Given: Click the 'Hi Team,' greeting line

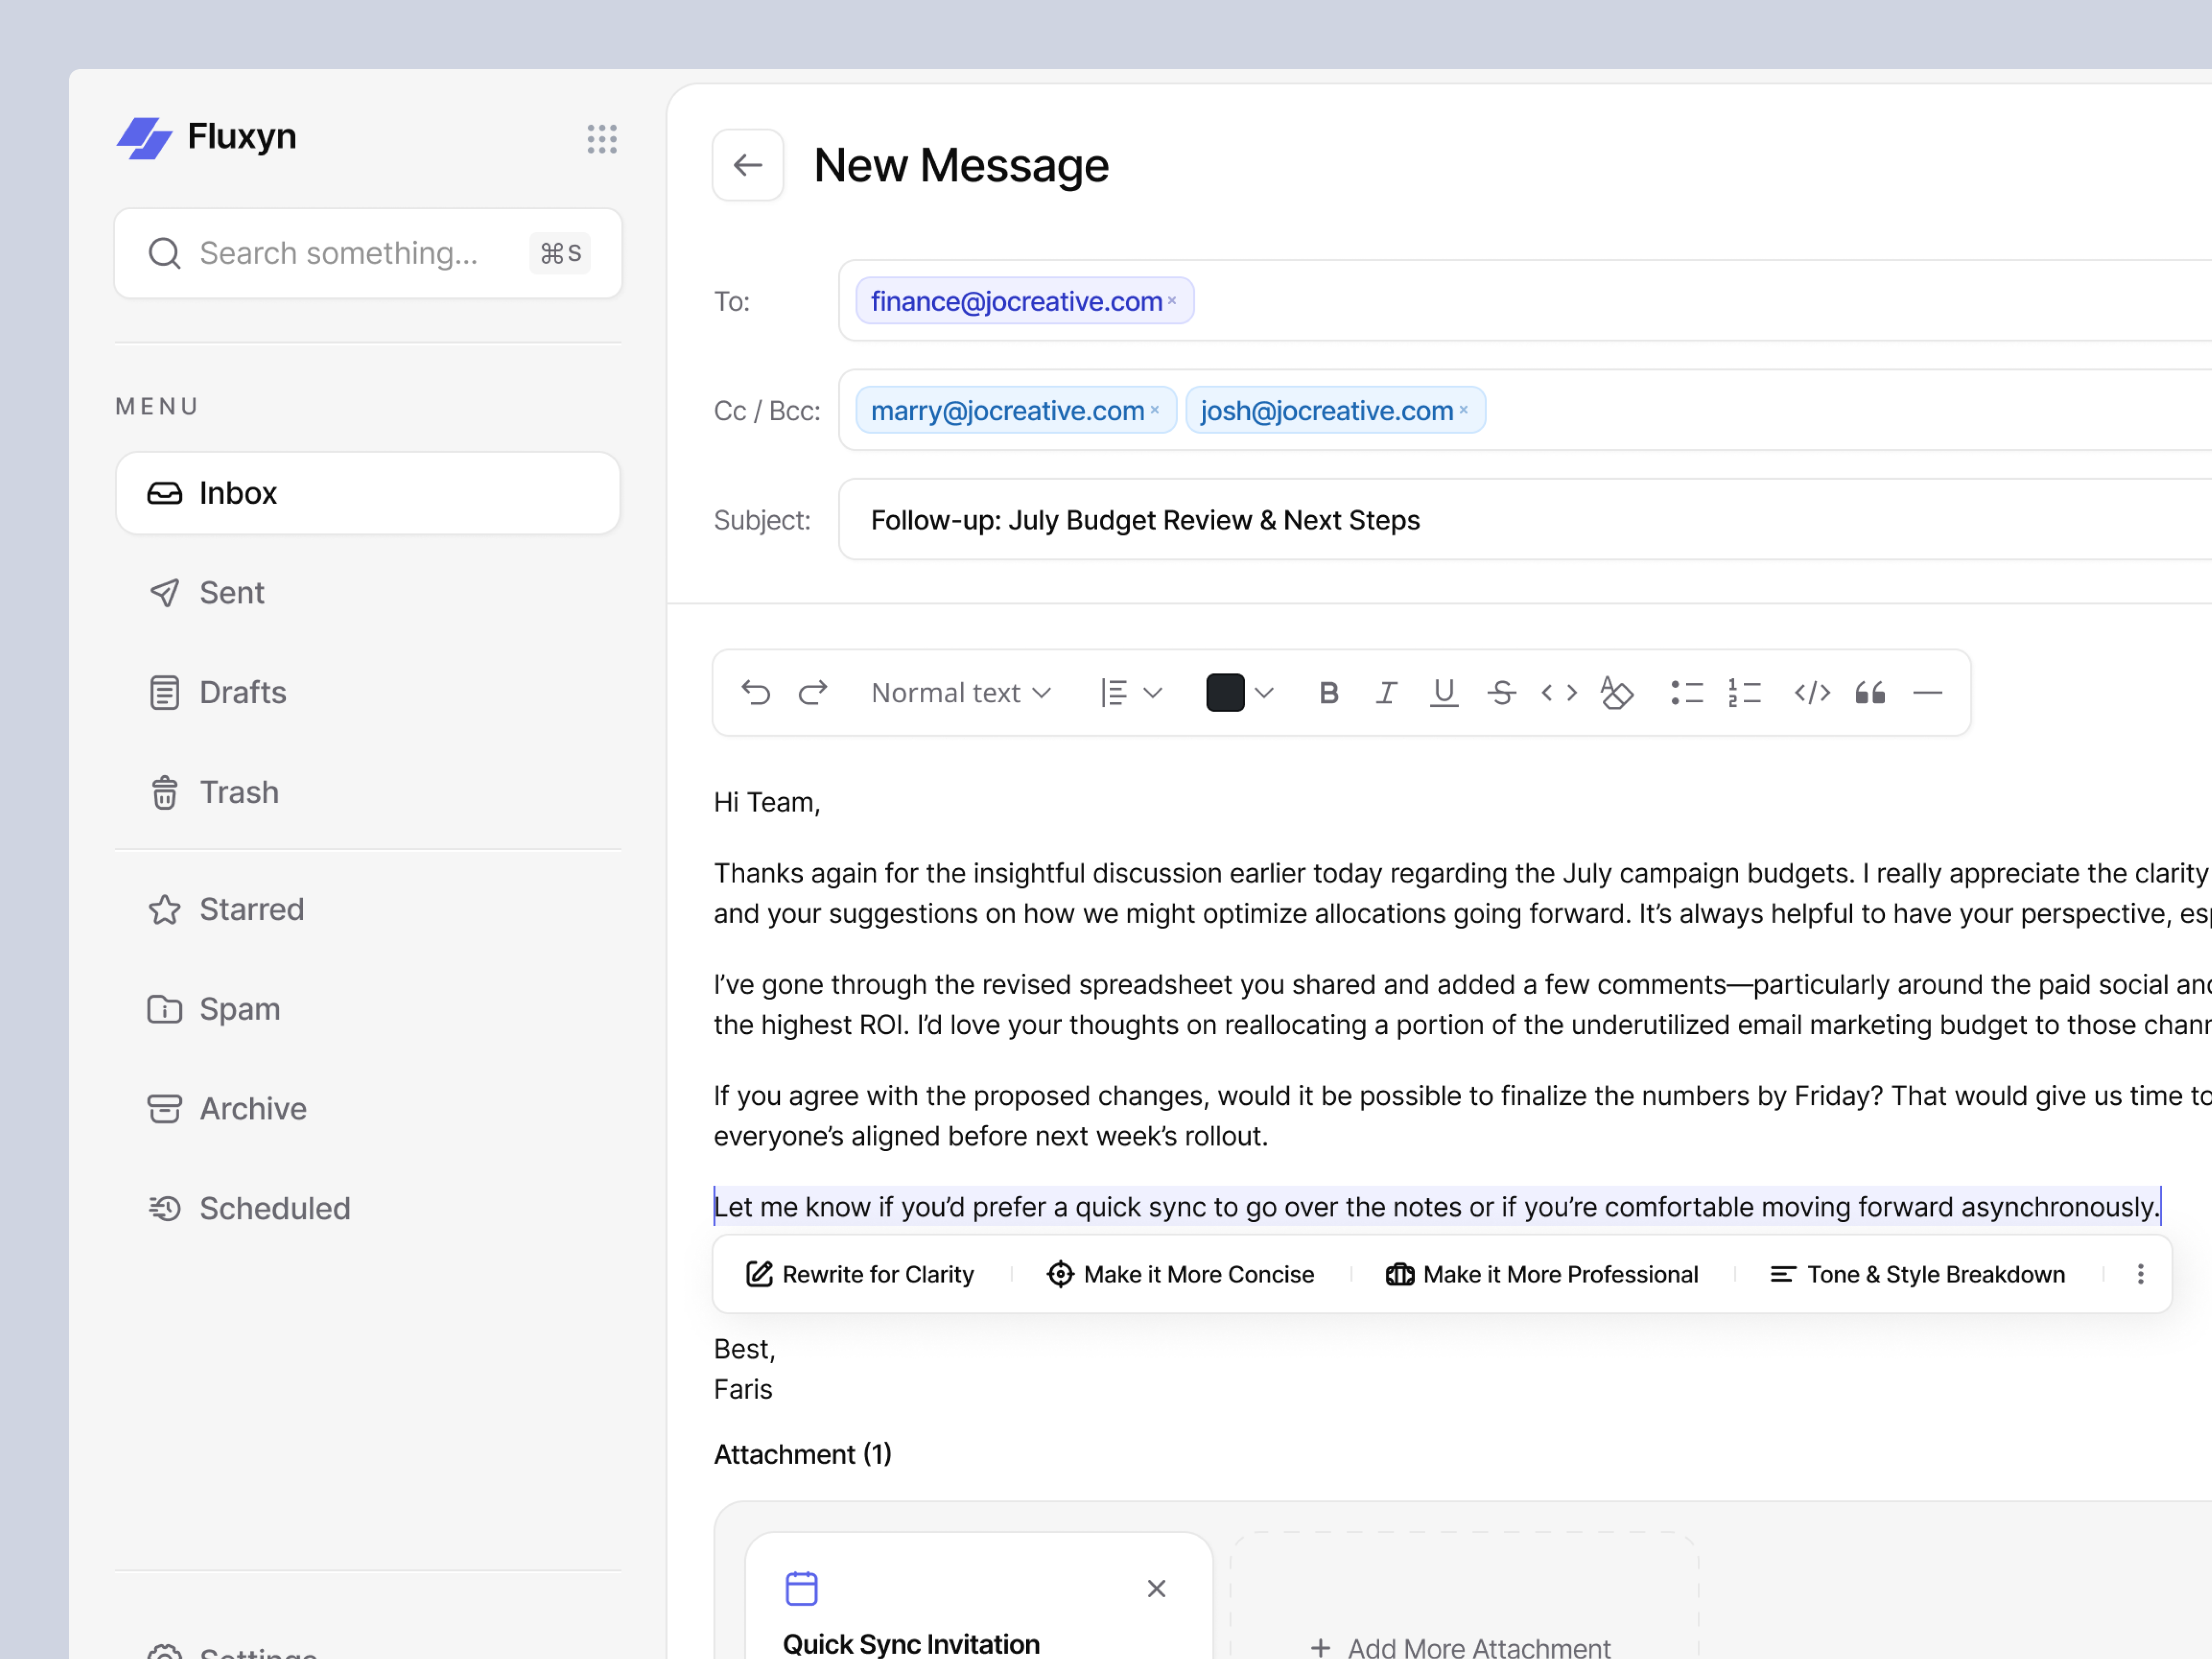Looking at the screenshot, I should pos(767,802).
